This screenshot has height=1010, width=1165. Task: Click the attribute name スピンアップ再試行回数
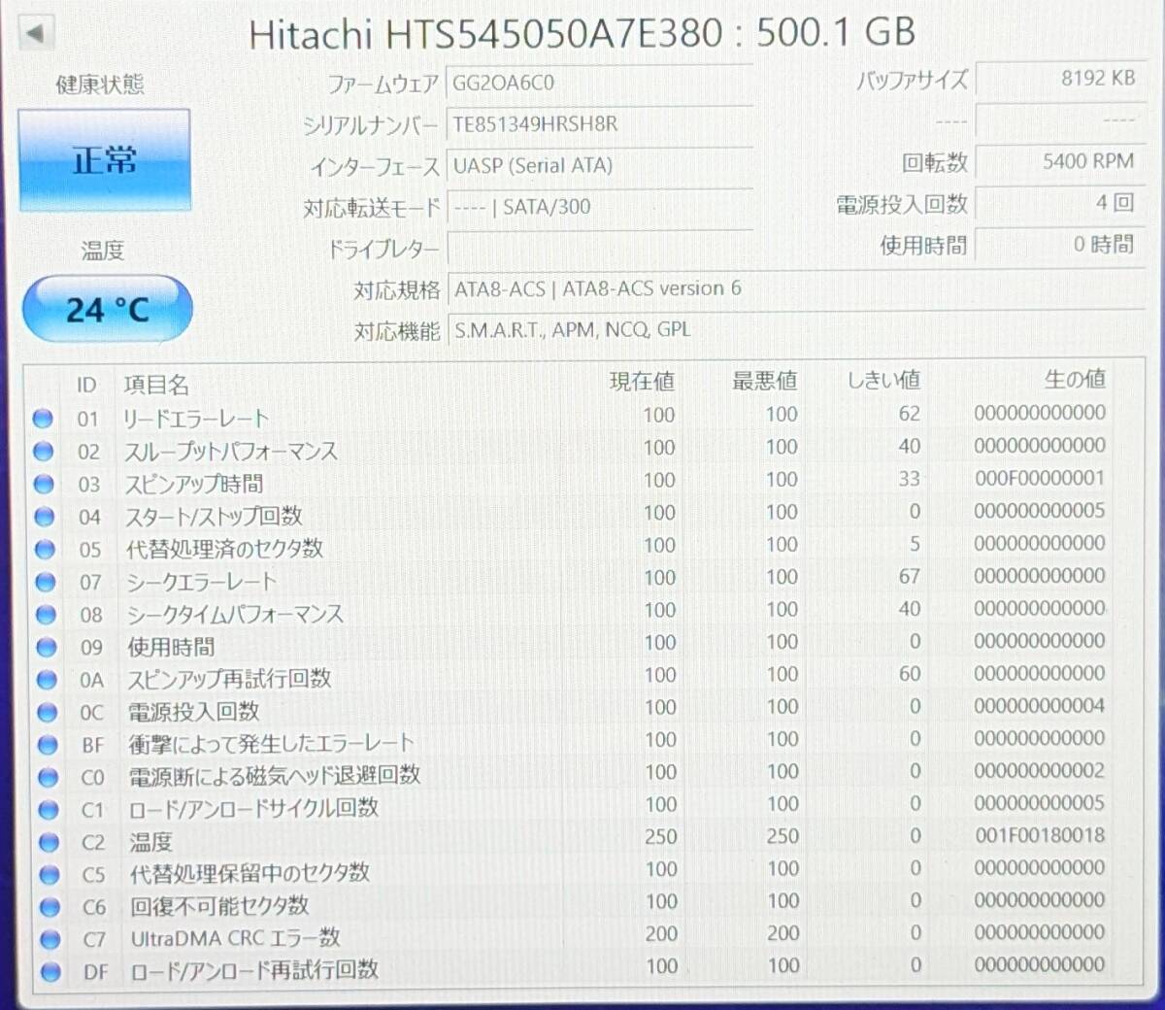(x=230, y=679)
